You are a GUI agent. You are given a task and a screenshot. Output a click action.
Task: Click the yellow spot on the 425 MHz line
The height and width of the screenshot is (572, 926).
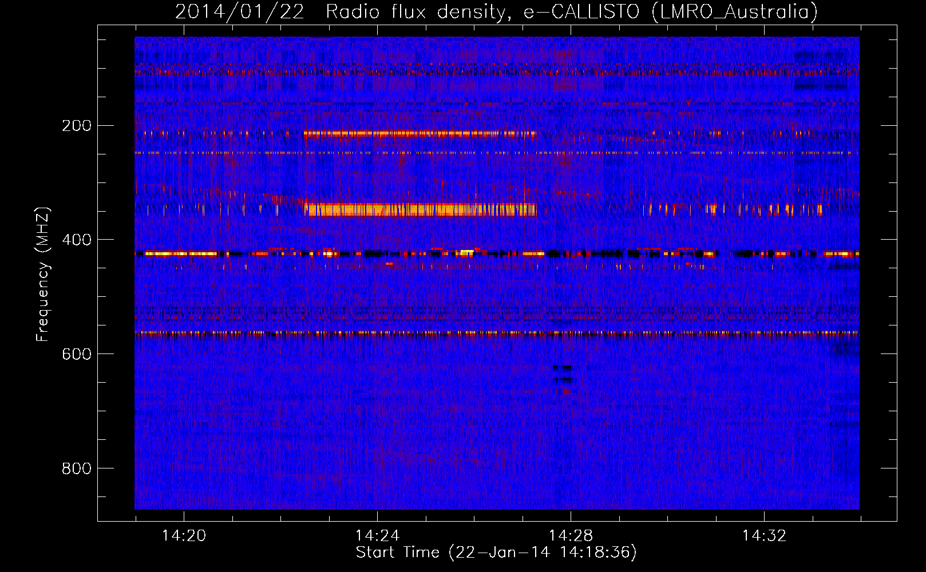[x=467, y=252]
